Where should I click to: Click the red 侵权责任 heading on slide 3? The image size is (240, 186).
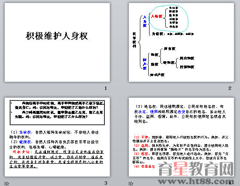(21, 152)
